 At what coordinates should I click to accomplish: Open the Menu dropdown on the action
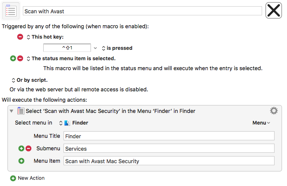(x=261, y=123)
